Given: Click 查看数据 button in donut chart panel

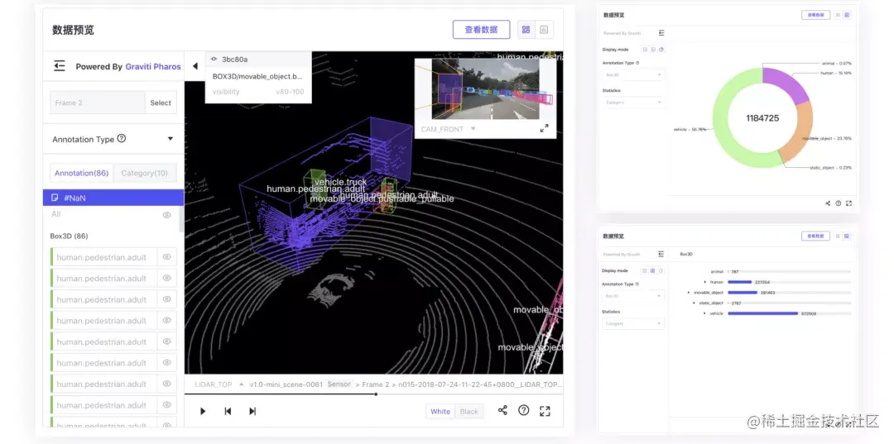Looking at the screenshot, I should tap(816, 15).
